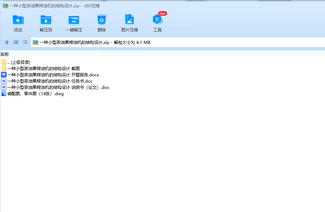Go up one directory with the arrow icon
The height and width of the screenshot is (212, 325).
(x=7, y=42)
